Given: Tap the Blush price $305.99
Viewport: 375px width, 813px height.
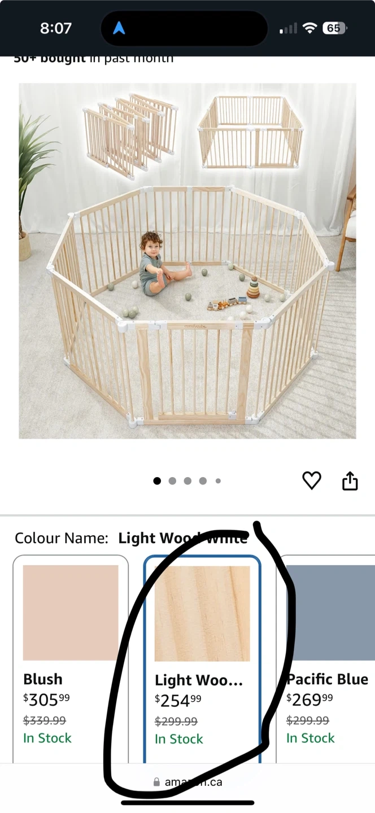Looking at the screenshot, I should coord(46,700).
